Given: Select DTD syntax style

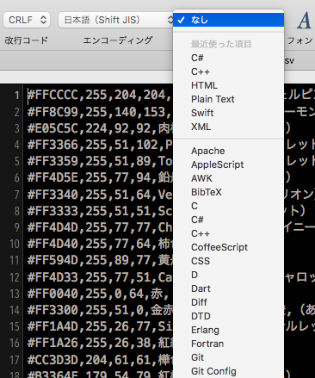Looking at the screenshot, I should (x=228, y=316).
